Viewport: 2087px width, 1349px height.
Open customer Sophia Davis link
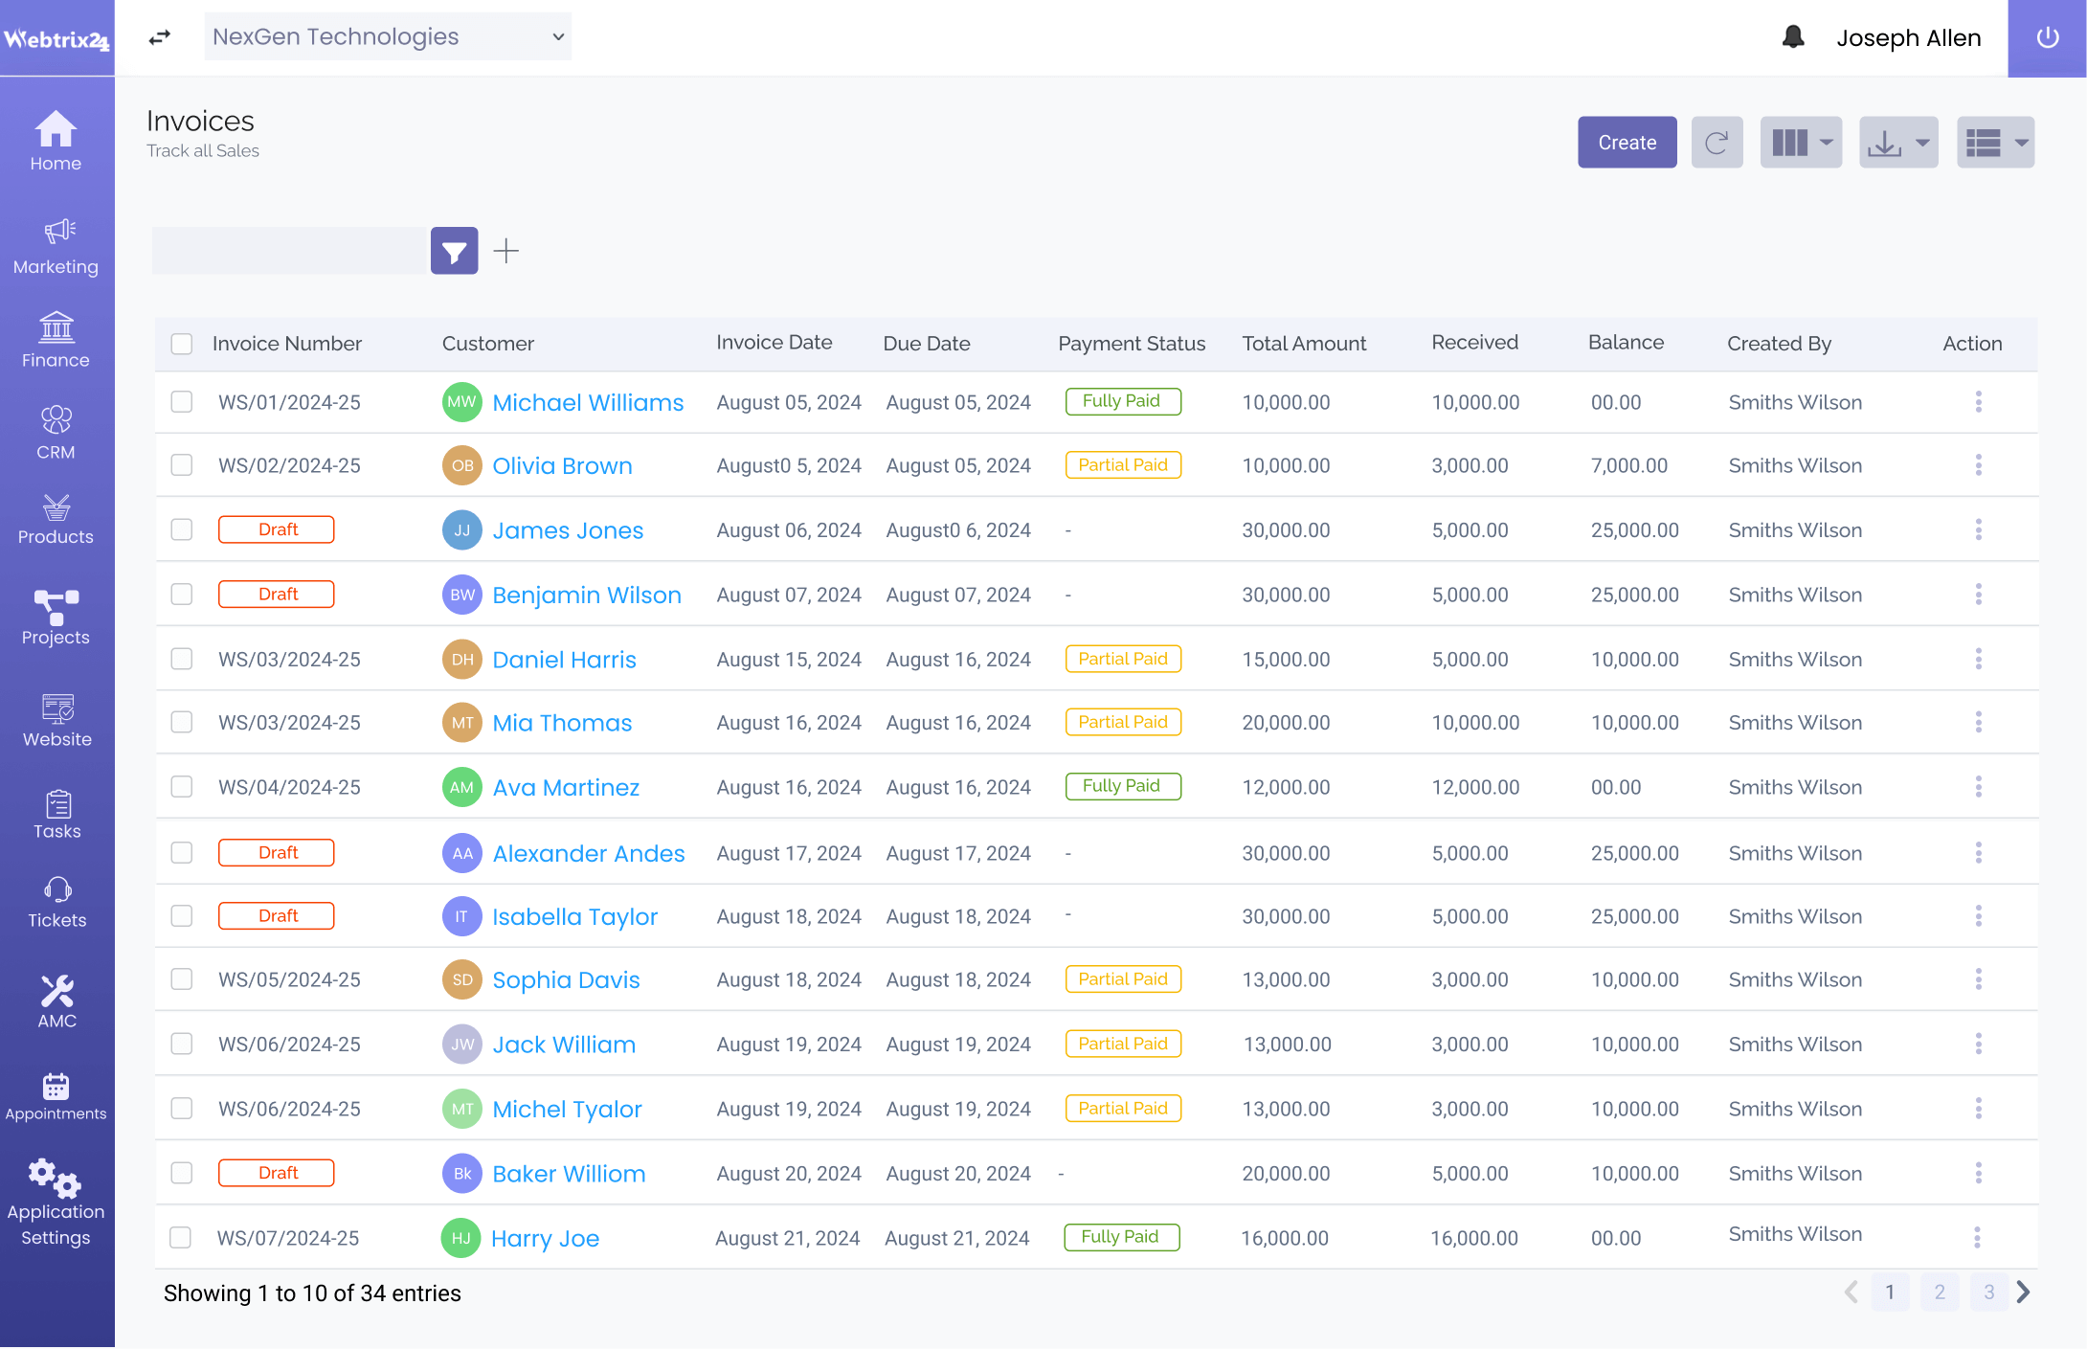[566, 979]
